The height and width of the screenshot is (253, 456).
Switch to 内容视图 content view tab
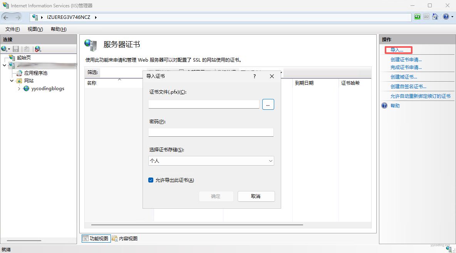click(x=125, y=239)
